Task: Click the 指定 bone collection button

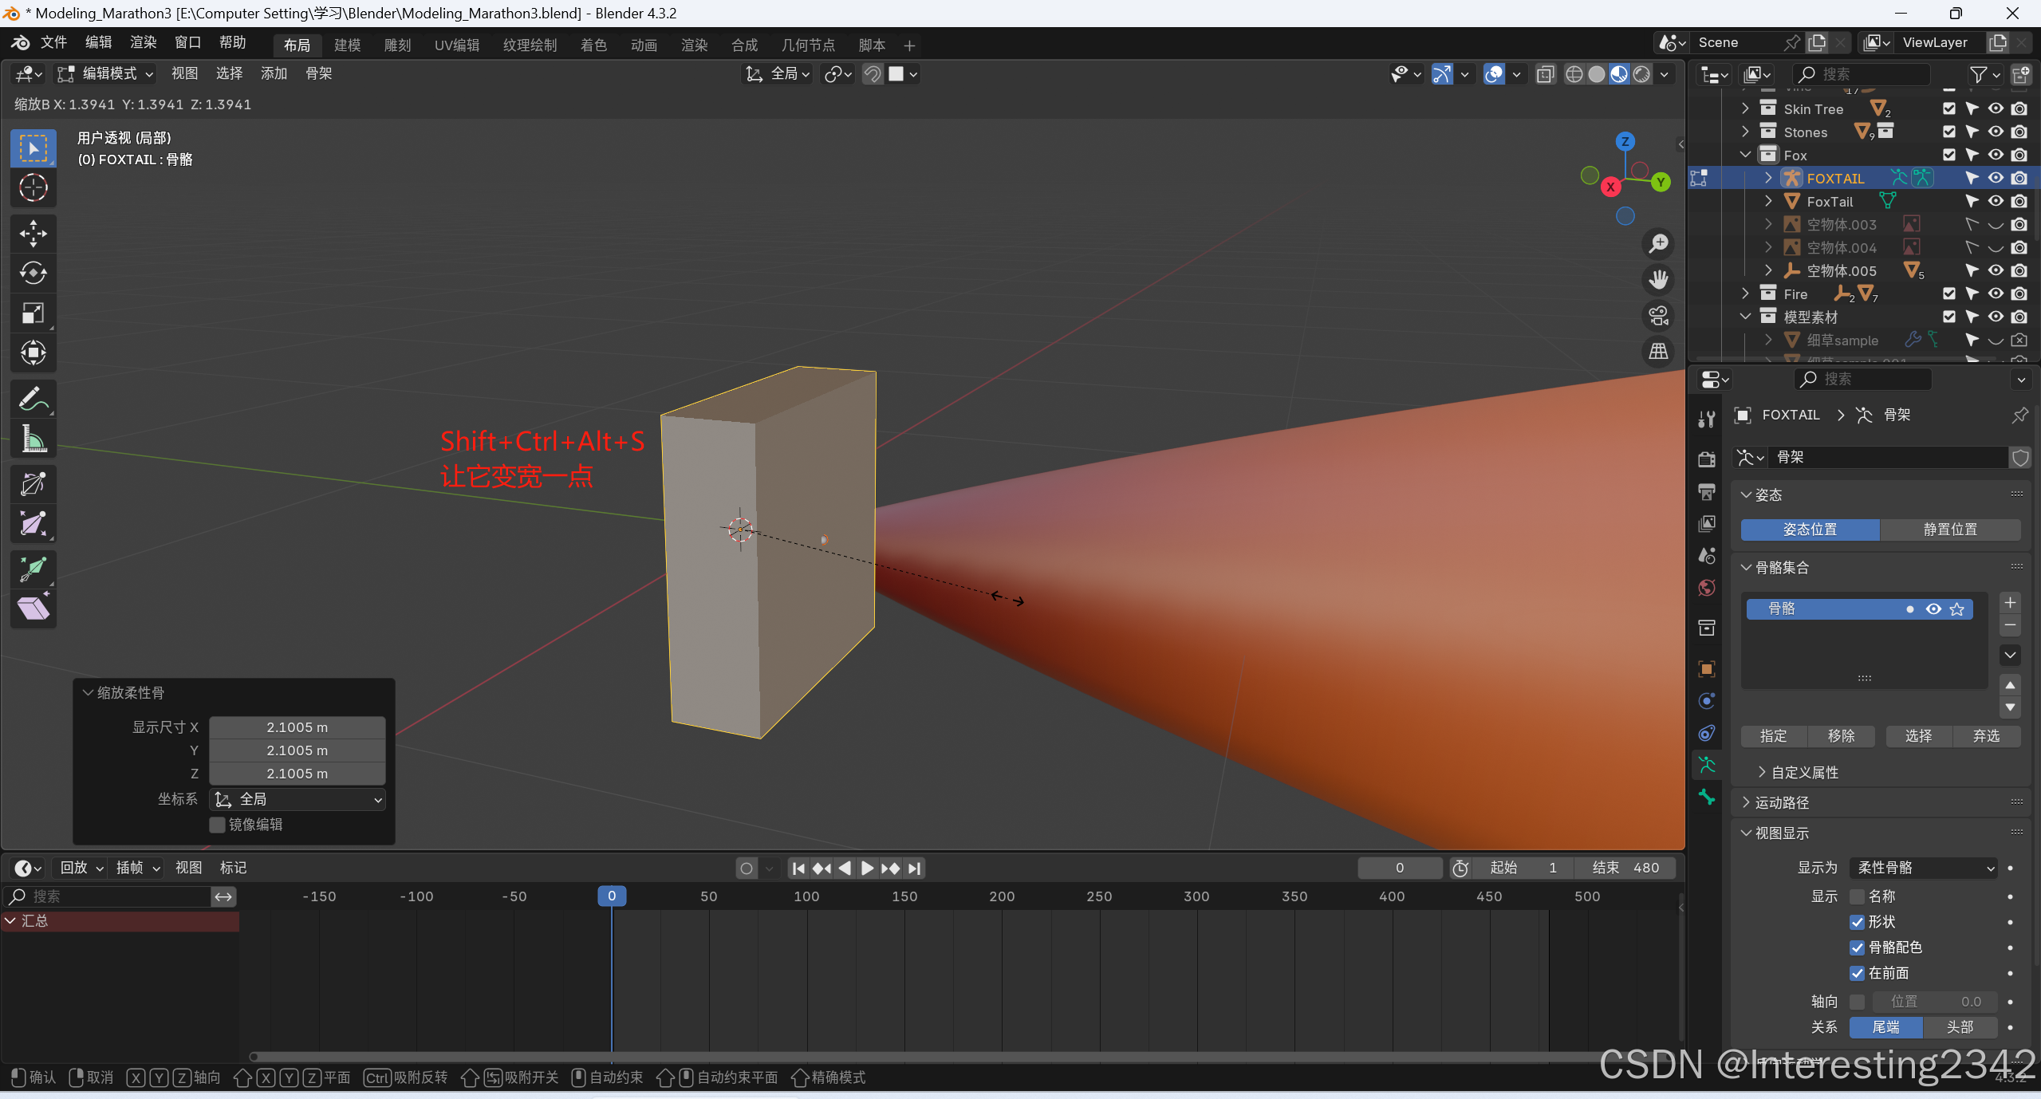Action: [1773, 736]
